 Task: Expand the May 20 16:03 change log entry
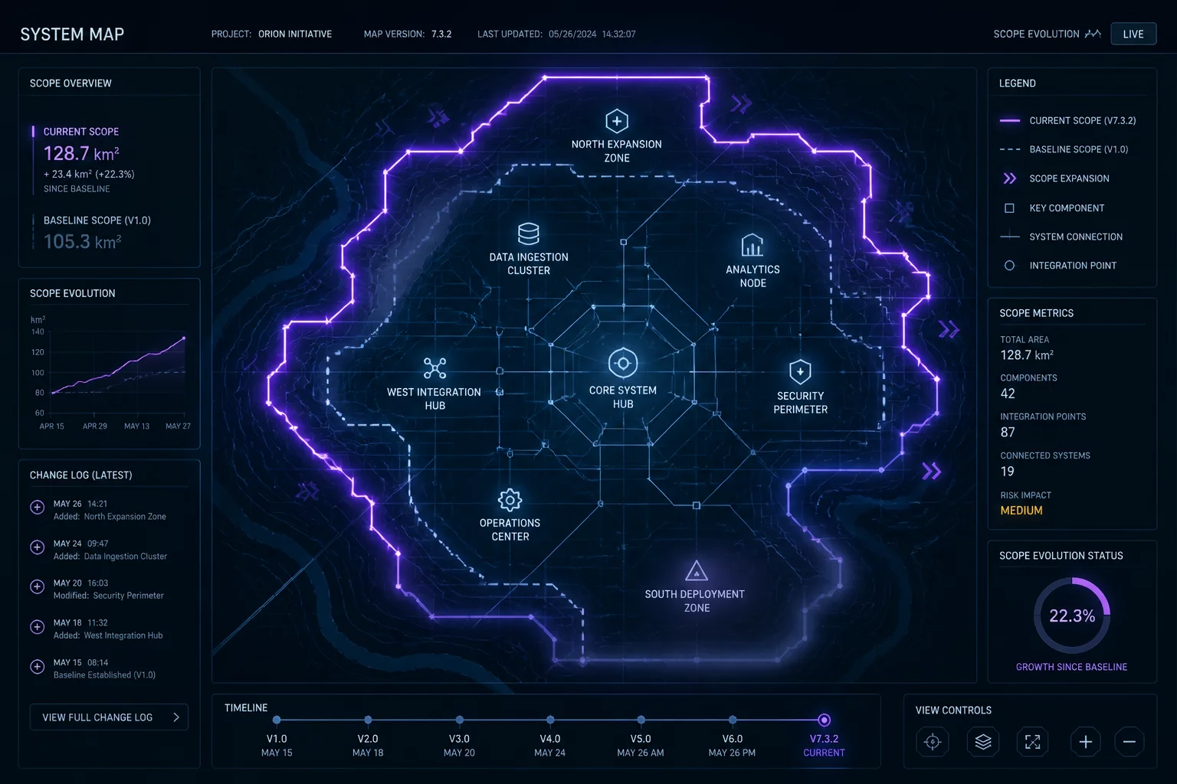point(37,586)
